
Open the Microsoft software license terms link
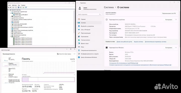[140, 65]
